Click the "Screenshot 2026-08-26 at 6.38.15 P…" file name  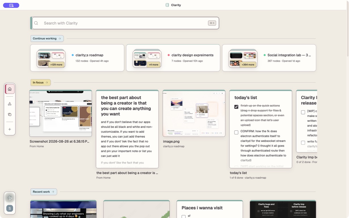pyautogui.click(x=60, y=141)
